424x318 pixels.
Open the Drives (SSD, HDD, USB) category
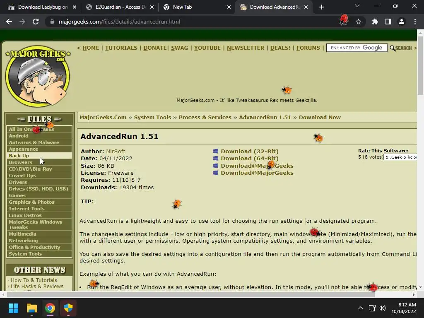(39, 189)
